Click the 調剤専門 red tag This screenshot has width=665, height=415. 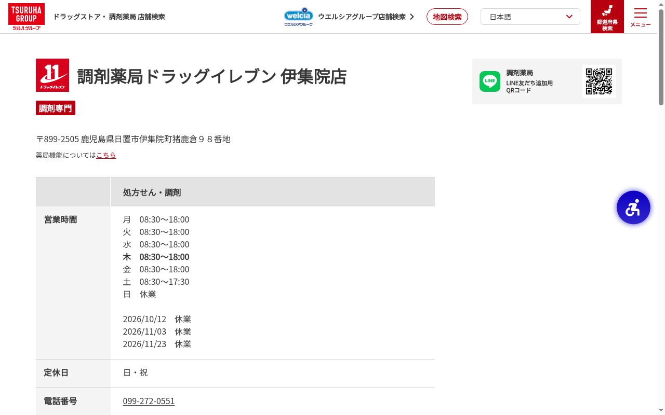coord(56,108)
